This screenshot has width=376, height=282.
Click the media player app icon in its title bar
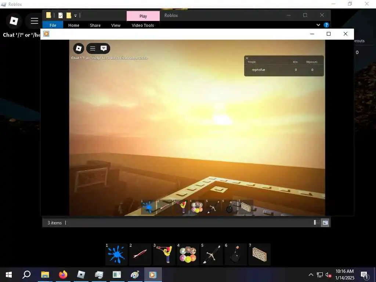[46, 34]
